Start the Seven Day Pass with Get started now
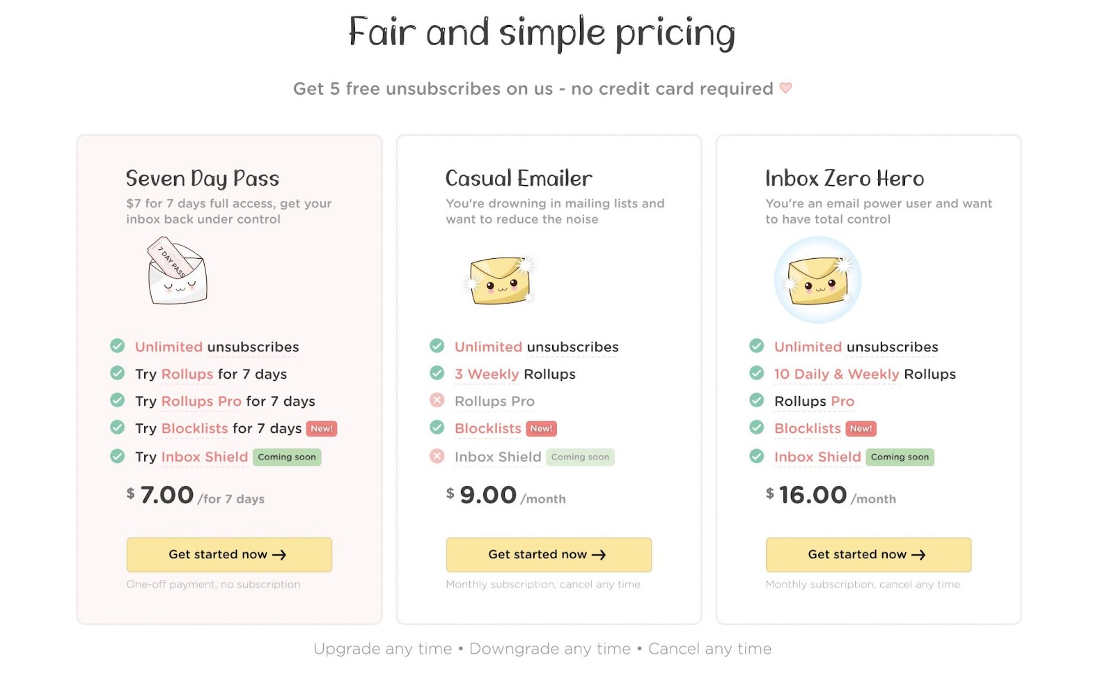1114x685 pixels. [229, 555]
